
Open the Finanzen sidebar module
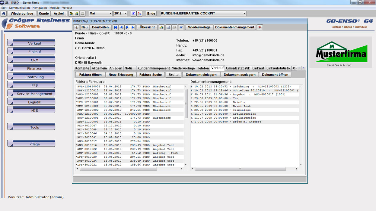coord(31,68)
